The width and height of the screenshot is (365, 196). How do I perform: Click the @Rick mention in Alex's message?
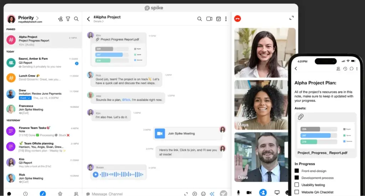pos(127,100)
